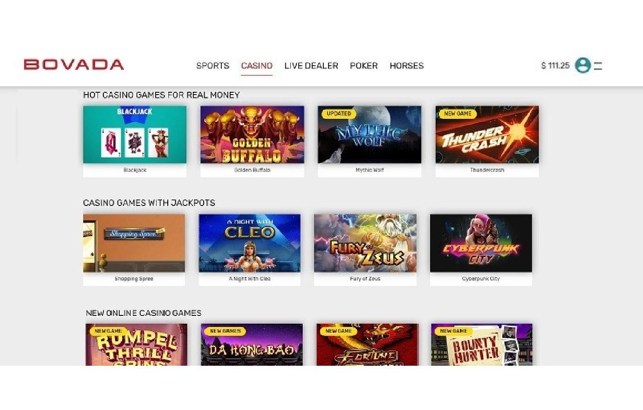Check the $111.25 account balance

[x=555, y=66]
